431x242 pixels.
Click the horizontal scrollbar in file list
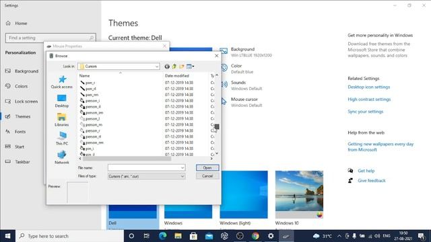click(x=127, y=159)
